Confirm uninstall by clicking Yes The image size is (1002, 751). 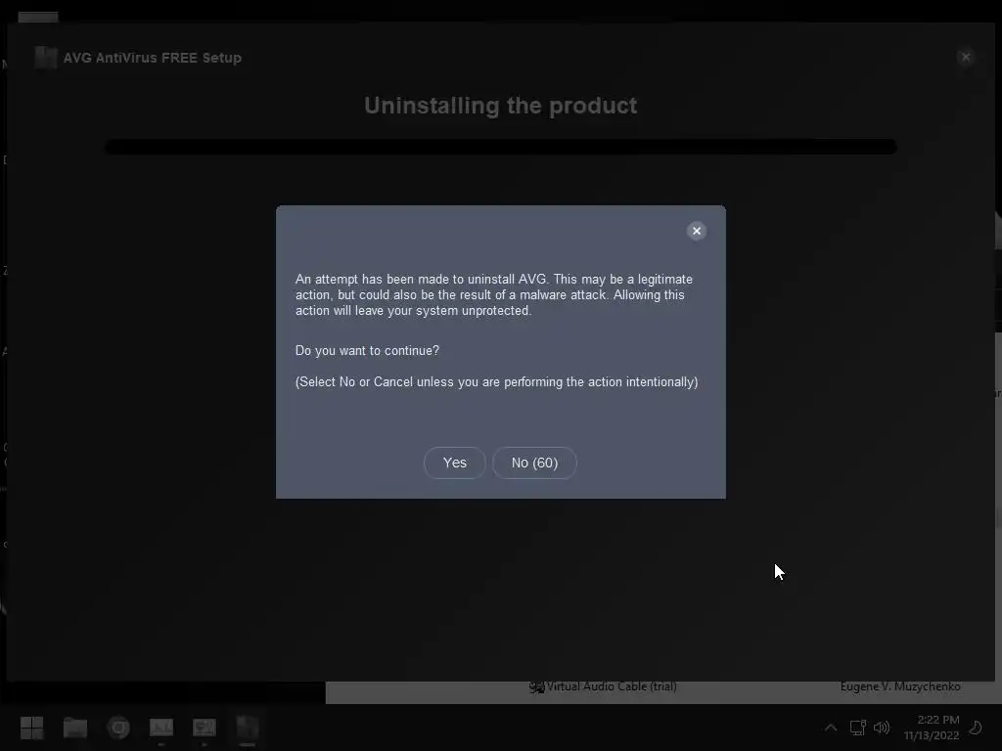[454, 463]
